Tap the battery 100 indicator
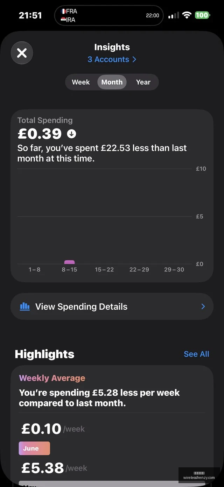Screen dimensions: 224x487 [202, 15]
